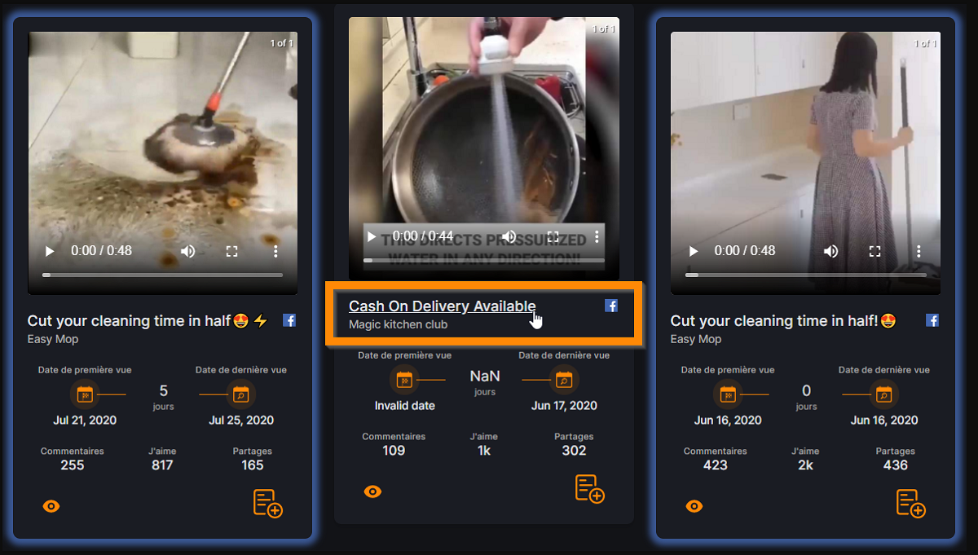
Task: Open video options on woman mopping video
Action: point(919,251)
